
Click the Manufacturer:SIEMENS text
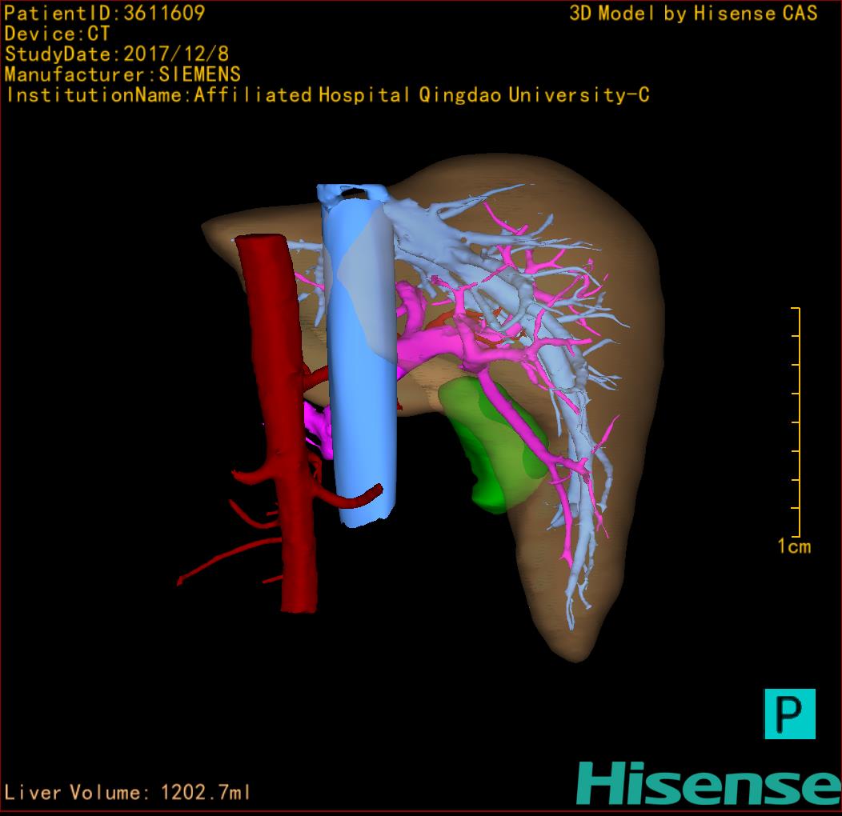click(x=122, y=74)
